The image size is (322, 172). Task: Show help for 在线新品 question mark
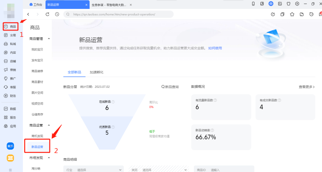pyautogui.click(x=113, y=102)
